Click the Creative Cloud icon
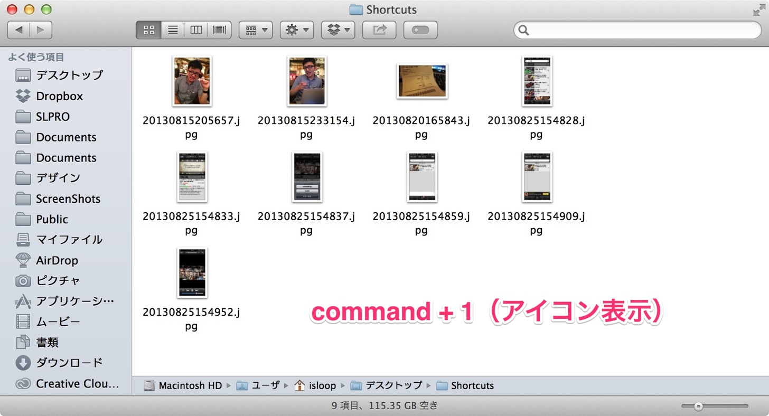This screenshot has width=769, height=416. [x=23, y=384]
